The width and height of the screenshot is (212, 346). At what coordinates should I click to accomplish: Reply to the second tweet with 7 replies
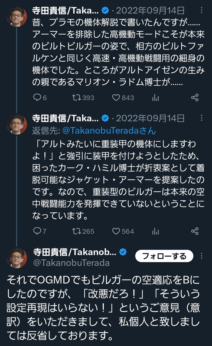[x=37, y=231]
